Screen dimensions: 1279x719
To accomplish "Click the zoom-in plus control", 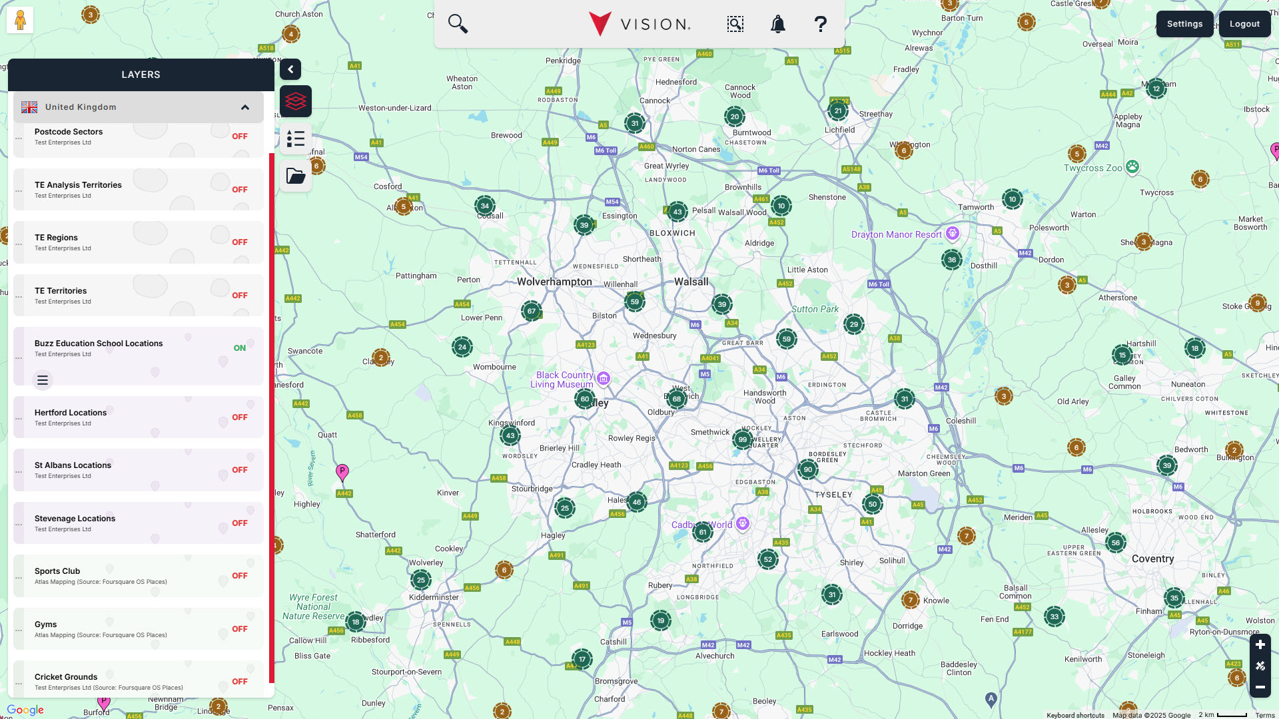I will (x=1260, y=644).
